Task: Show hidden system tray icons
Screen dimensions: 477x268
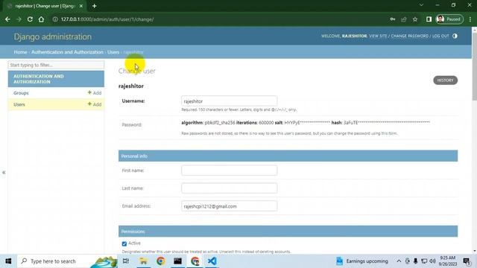Action: (399, 261)
